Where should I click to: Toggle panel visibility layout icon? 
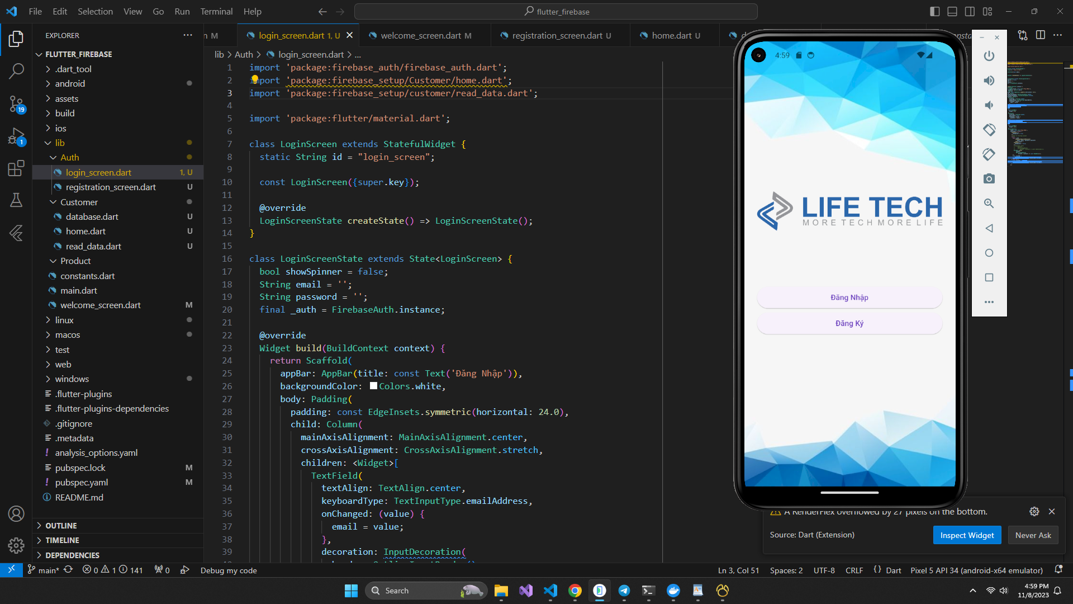click(x=952, y=11)
